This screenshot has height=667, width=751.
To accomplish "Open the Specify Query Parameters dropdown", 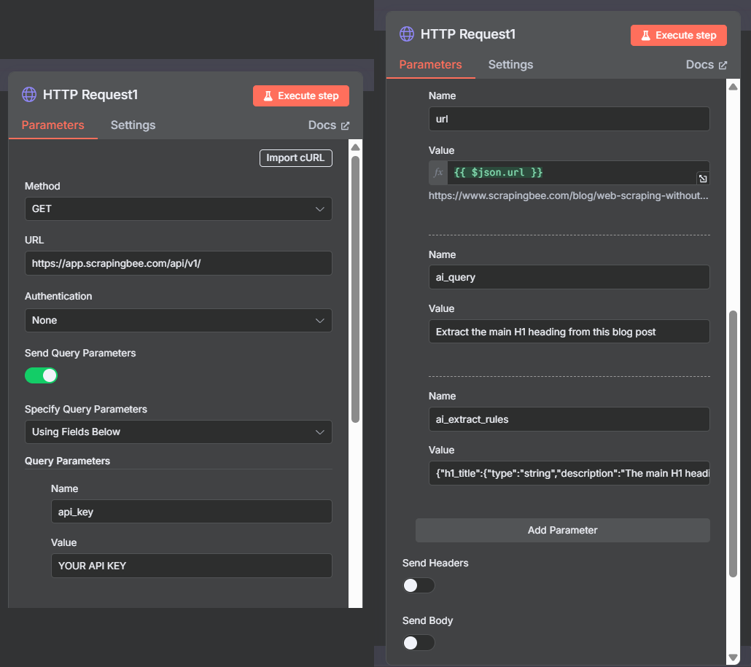I will point(178,432).
